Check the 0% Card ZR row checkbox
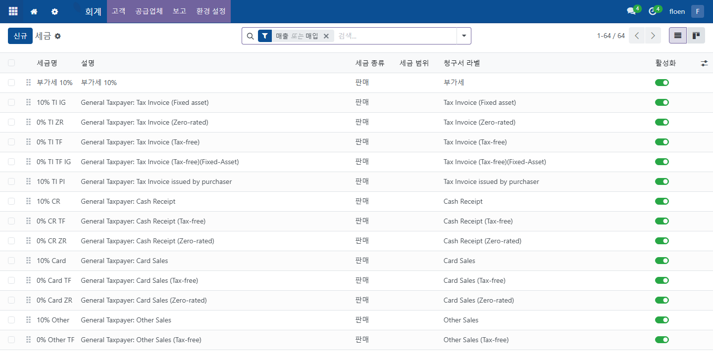This screenshot has height=356, width=713. point(11,300)
